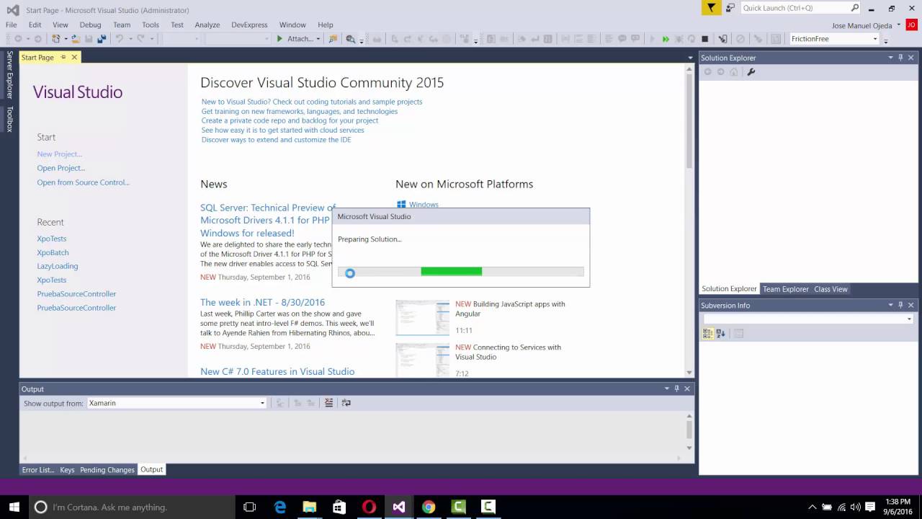Image resolution: width=922 pixels, height=519 pixels.
Task: Toggle auto hide pin on Subversion Info panel
Action: click(x=900, y=305)
